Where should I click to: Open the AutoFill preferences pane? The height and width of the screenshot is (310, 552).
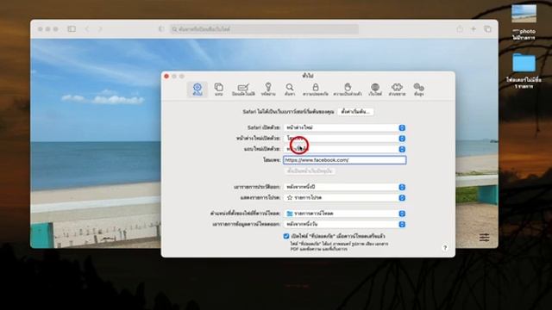(243, 90)
